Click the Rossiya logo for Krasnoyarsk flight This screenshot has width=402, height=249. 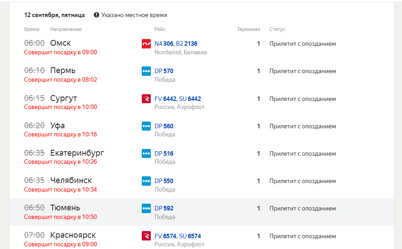(146, 236)
